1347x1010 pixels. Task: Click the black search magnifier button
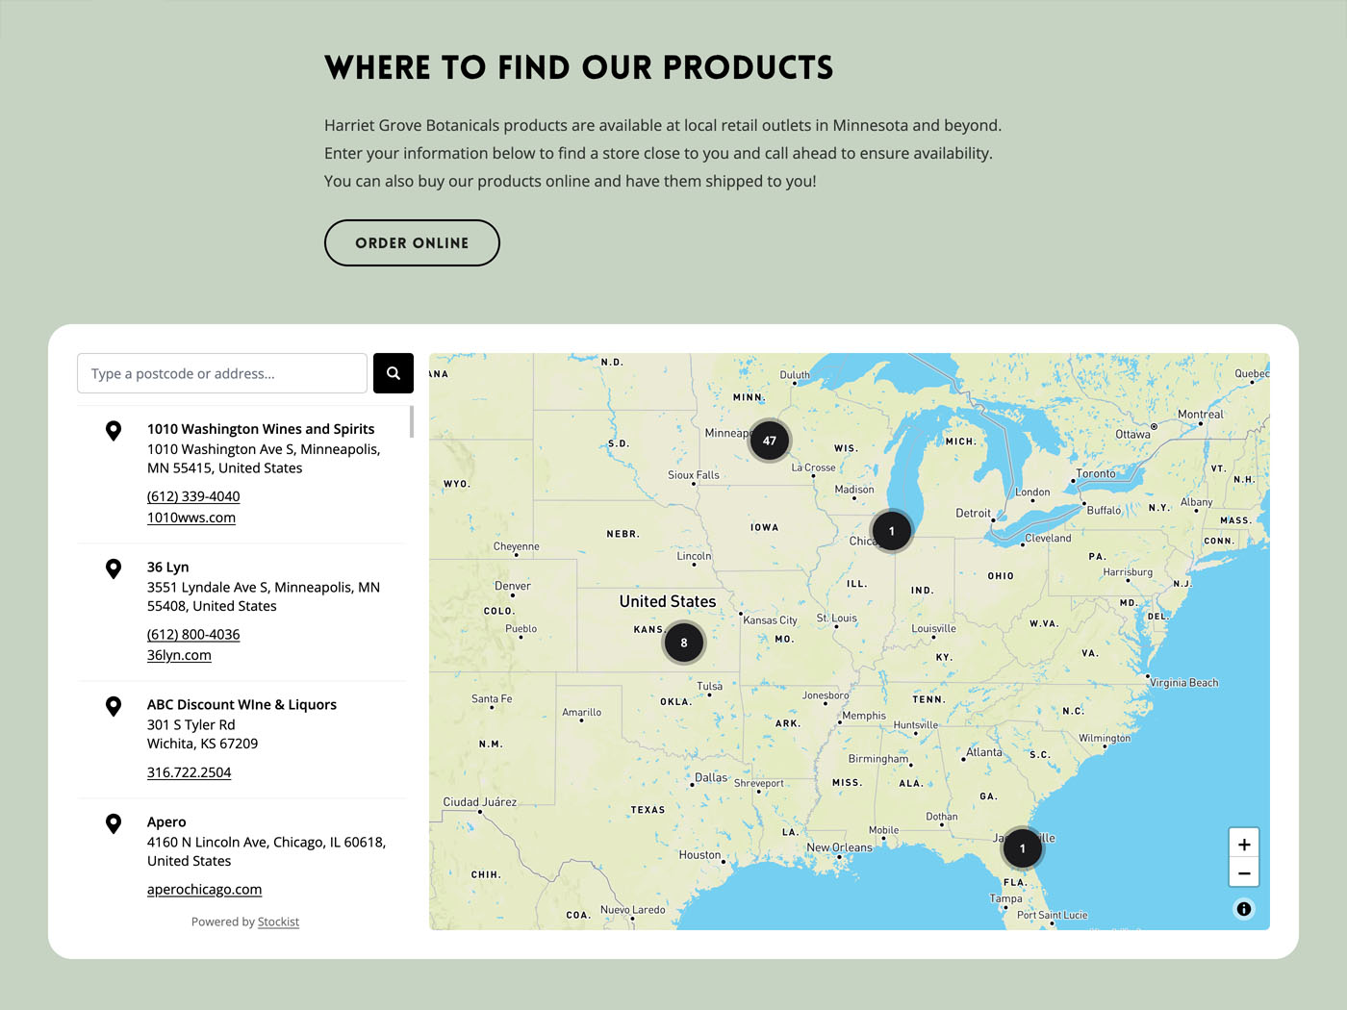click(394, 373)
